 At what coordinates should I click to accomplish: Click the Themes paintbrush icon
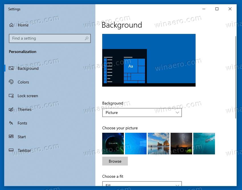[11, 109]
